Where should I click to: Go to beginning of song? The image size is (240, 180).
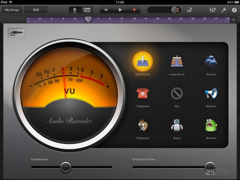click(106, 10)
